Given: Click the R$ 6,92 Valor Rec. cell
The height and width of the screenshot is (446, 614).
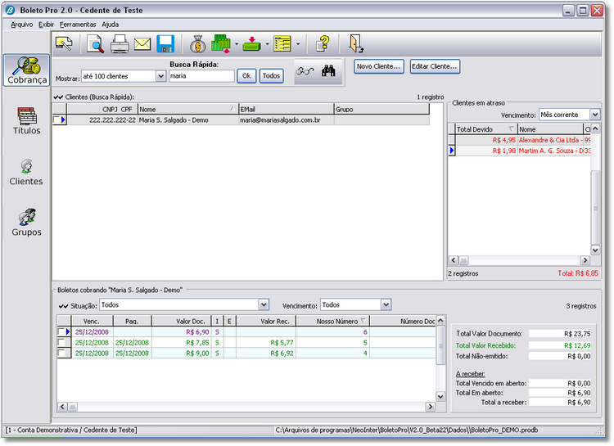Looking at the screenshot, I should click(266, 353).
